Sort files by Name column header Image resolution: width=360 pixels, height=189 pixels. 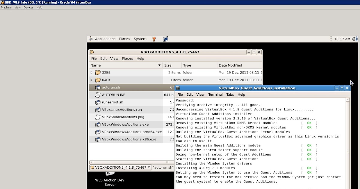(x=126, y=65)
